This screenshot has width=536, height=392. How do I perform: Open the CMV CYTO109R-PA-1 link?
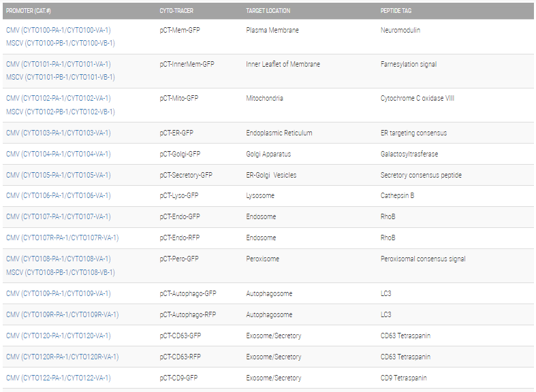[62, 314]
